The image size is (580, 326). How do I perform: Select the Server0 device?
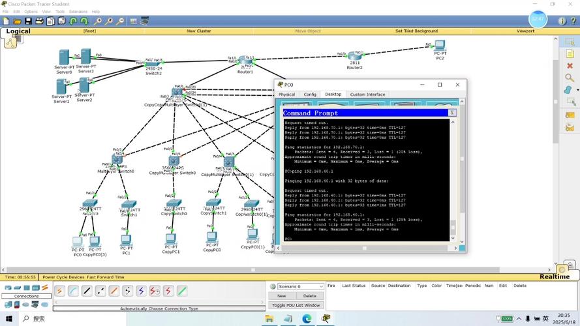64,57
